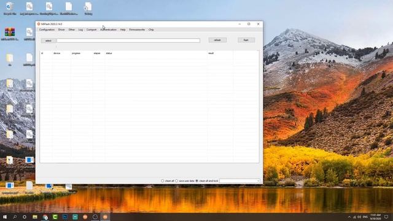This screenshot has width=393, height=221.
Task: Open the Driver menu
Action: click(x=61, y=29)
